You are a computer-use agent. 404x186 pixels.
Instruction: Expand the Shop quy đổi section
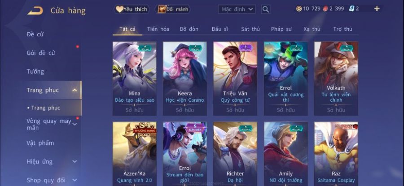pyautogui.click(x=75, y=180)
